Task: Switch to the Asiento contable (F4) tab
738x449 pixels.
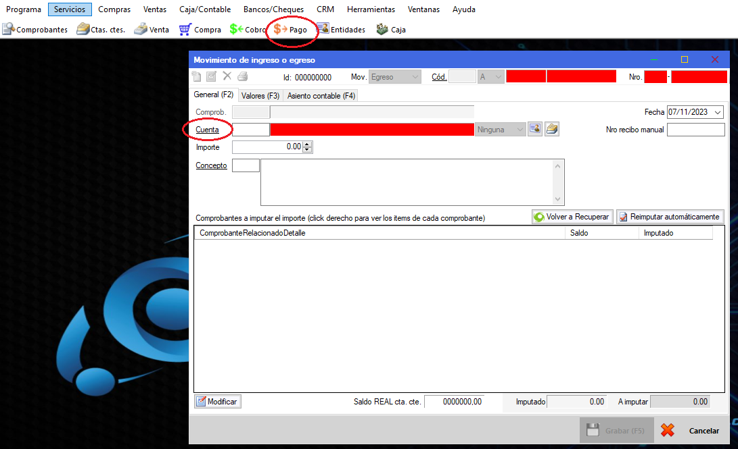Action: (x=321, y=96)
